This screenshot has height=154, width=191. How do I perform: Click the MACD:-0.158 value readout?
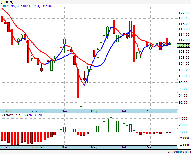tap(33, 115)
